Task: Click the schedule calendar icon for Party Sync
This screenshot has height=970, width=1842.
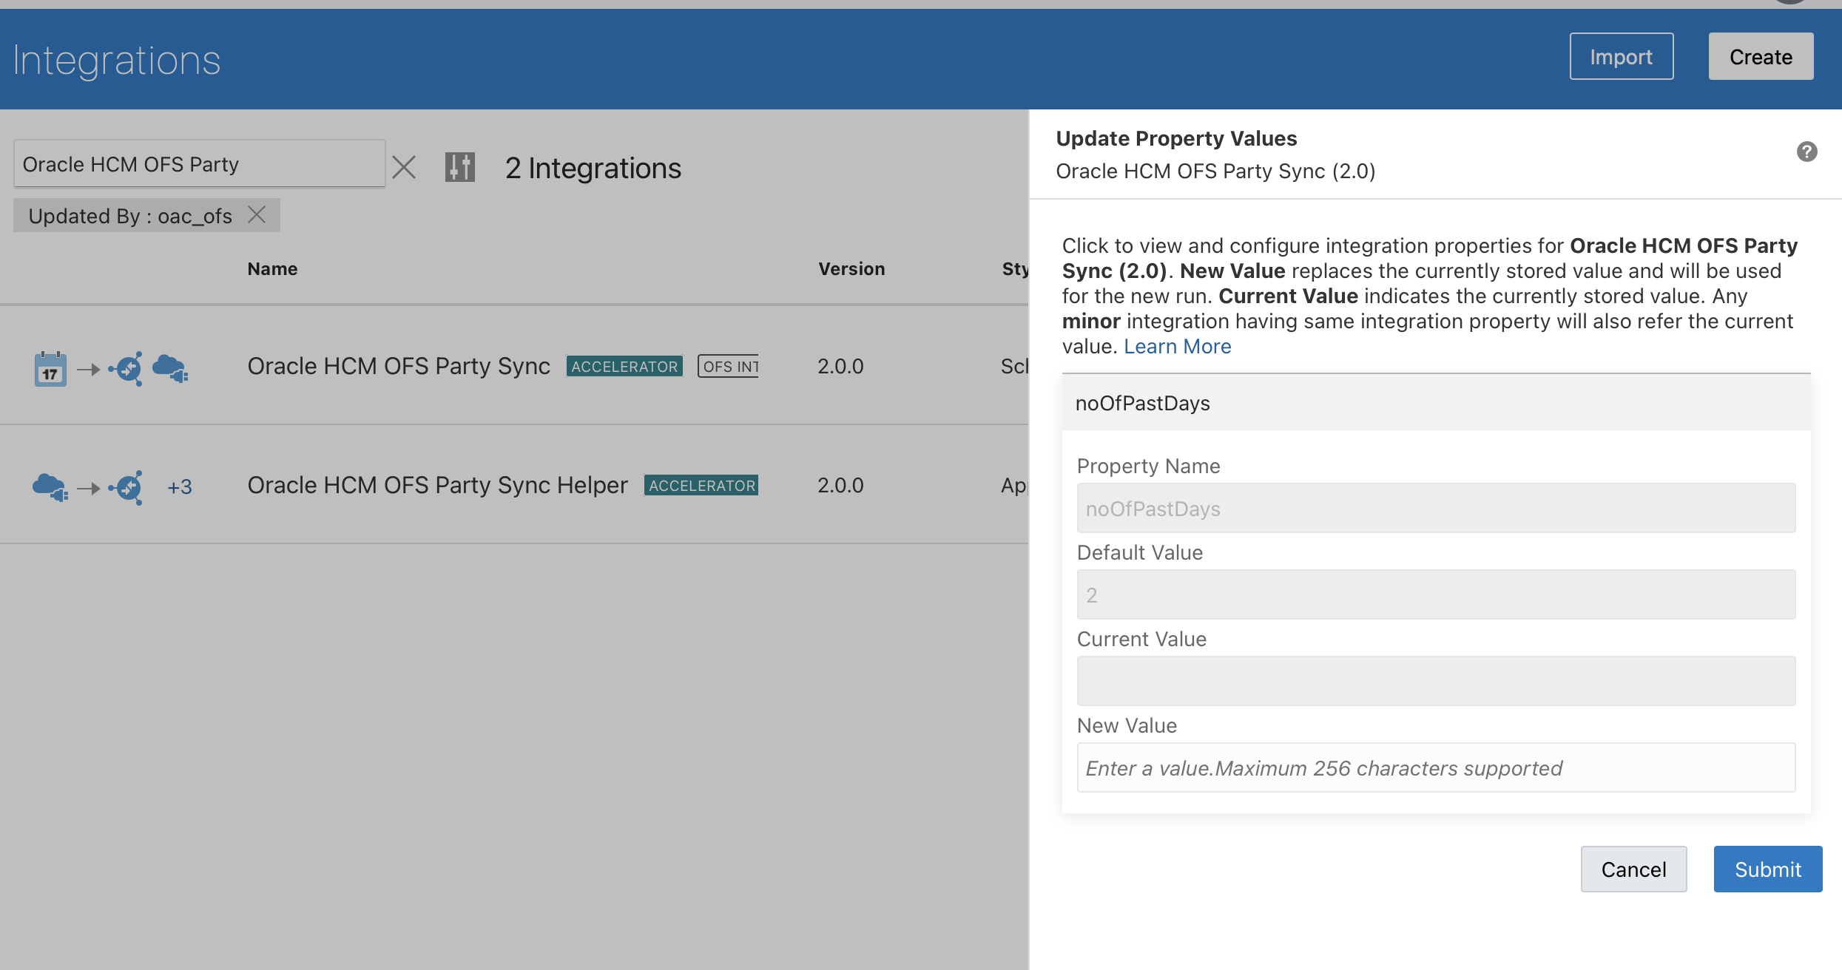Action: click(x=50, y=368)
